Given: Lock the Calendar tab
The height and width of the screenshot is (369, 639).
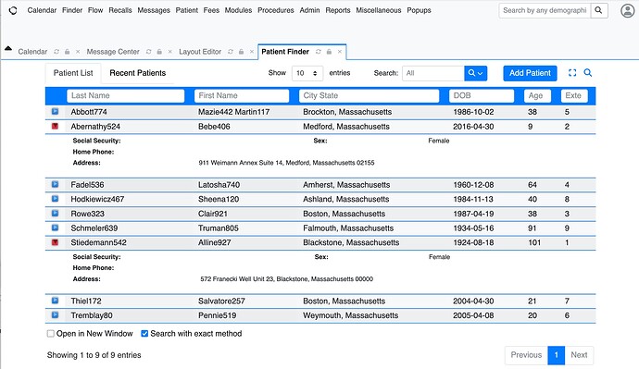Looking at the screenshot, I should coord(68,52).
